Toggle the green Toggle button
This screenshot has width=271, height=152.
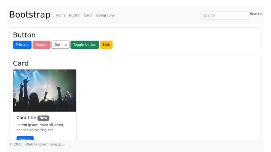pos(85,45)
